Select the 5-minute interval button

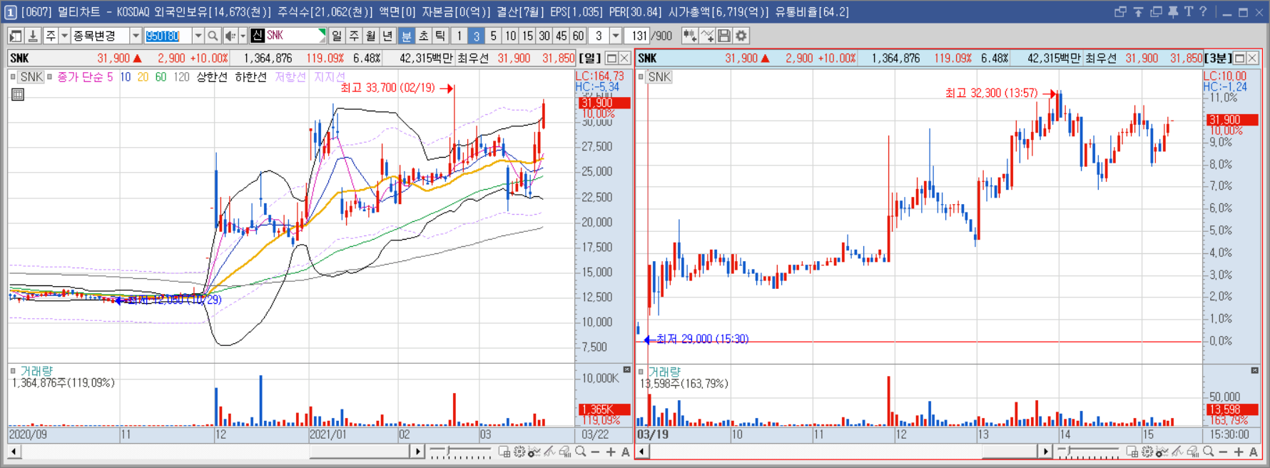[x=493, y=36]
